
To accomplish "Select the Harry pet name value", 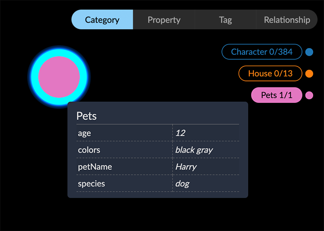I will point(186,167).
